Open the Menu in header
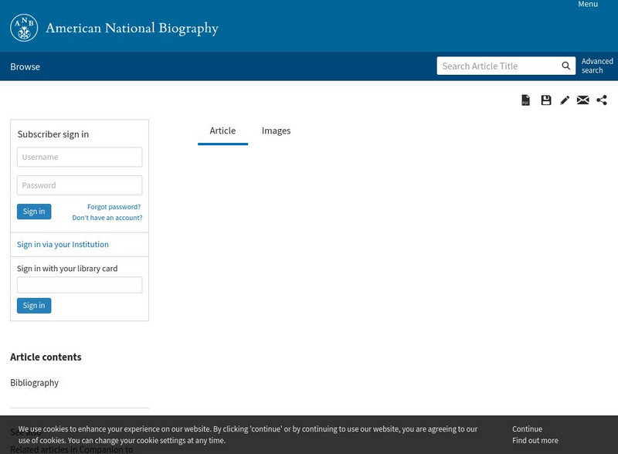 tap(588, 4)
